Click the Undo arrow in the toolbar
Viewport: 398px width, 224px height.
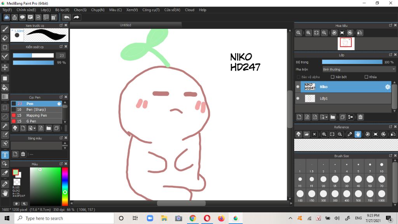click(x=66, y=17)
